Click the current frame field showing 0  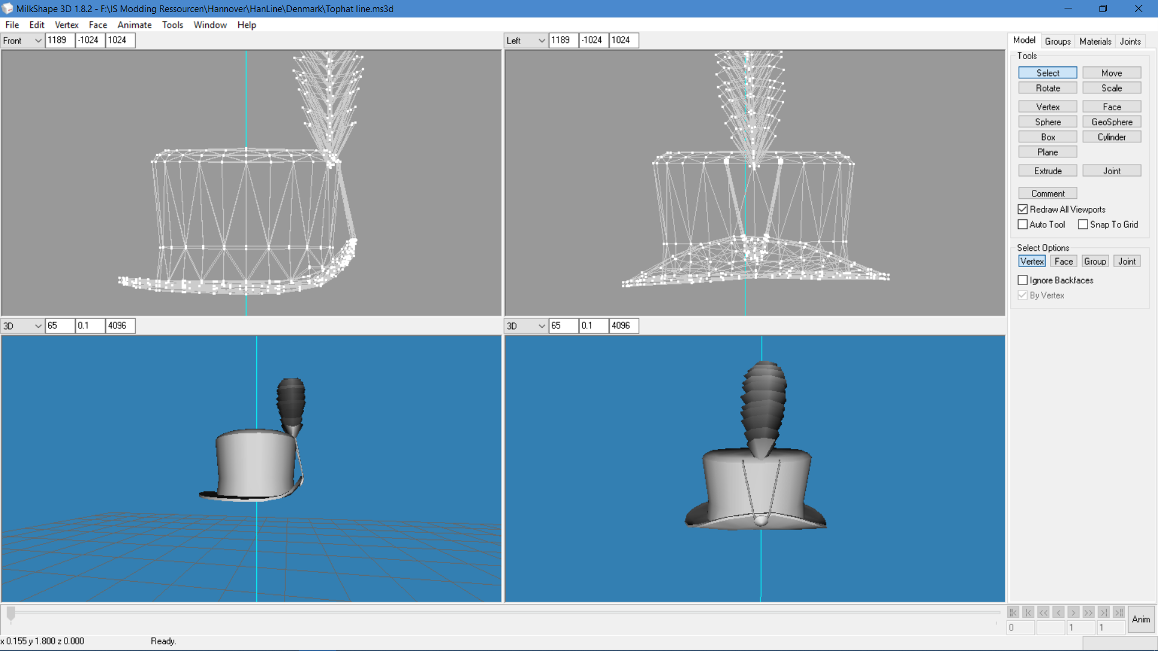[1020, 627]
